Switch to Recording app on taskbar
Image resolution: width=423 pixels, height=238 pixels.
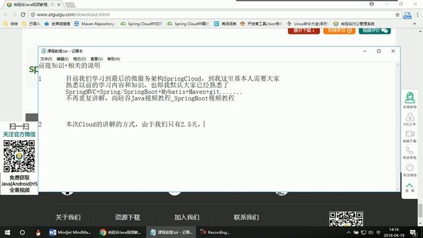[x=215, y=232]
